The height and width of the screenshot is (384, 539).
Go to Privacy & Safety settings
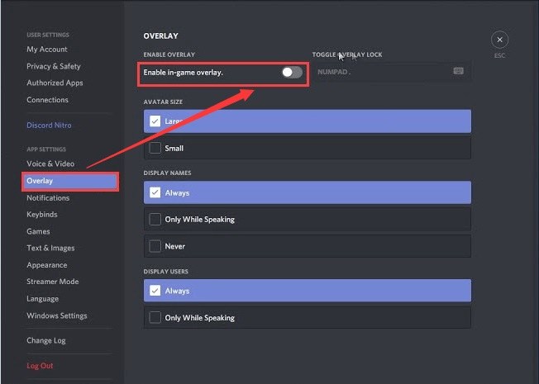(54, 66)
